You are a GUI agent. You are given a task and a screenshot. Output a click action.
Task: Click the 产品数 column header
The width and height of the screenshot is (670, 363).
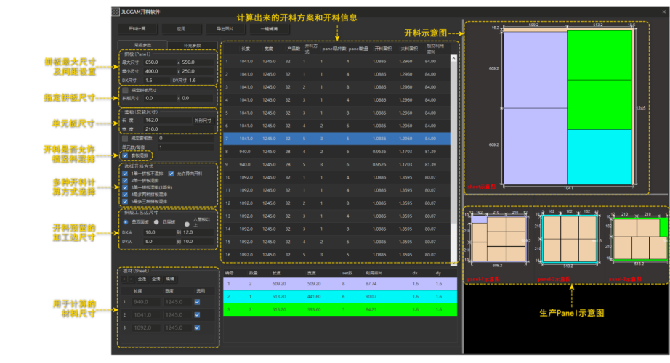point(294,49)
